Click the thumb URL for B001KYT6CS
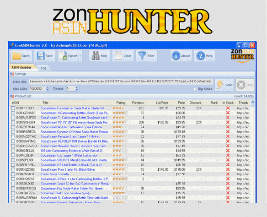The width and height of the screenshot is (267, 217). tap(244, 108)
